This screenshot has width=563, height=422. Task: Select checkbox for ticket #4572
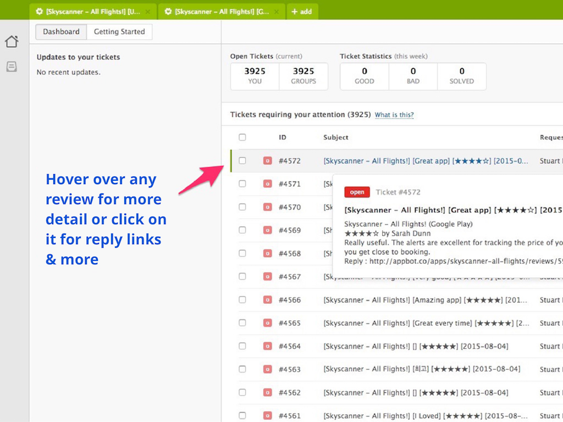(x=242, y=161)
